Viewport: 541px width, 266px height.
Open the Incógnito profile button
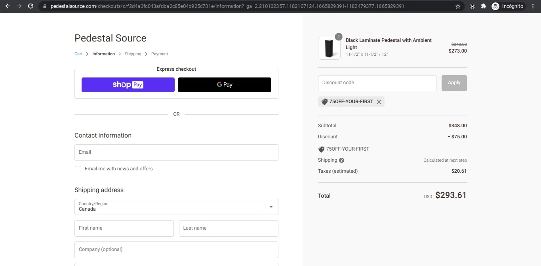click(508, 6)
